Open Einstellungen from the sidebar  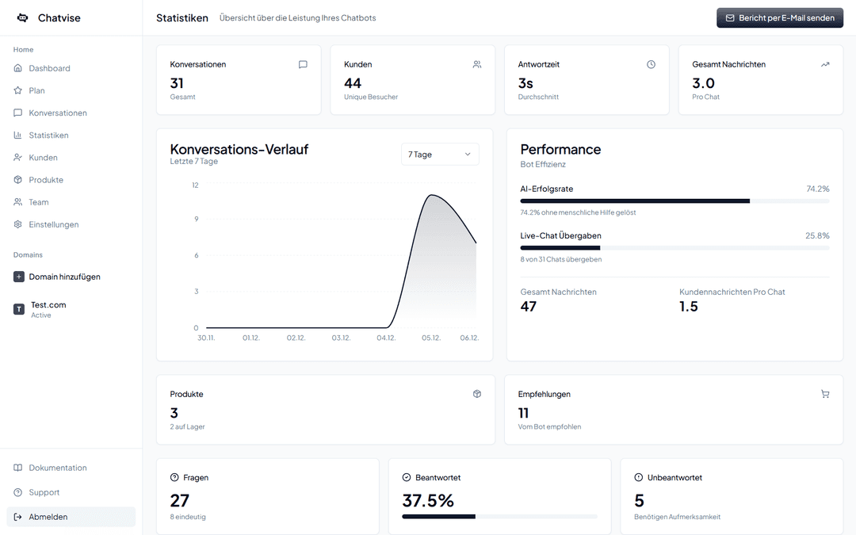[x=54, y=224]
